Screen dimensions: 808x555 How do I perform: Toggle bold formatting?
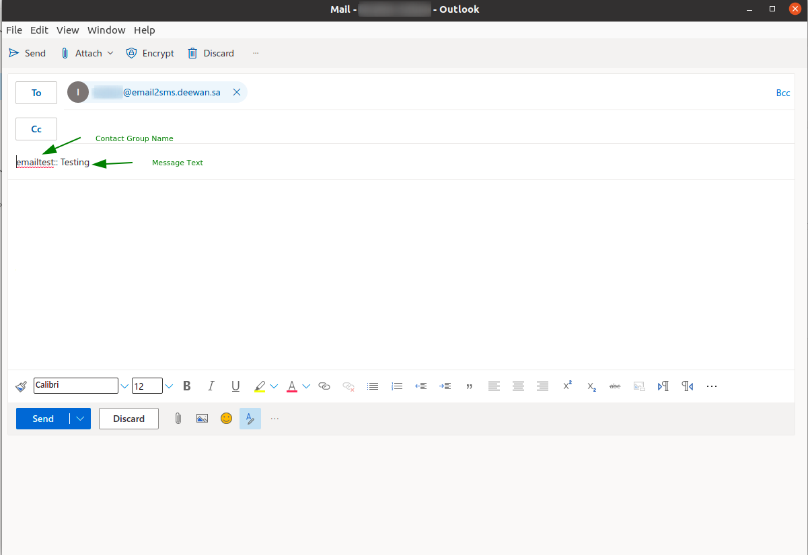(x=187, y=386)
